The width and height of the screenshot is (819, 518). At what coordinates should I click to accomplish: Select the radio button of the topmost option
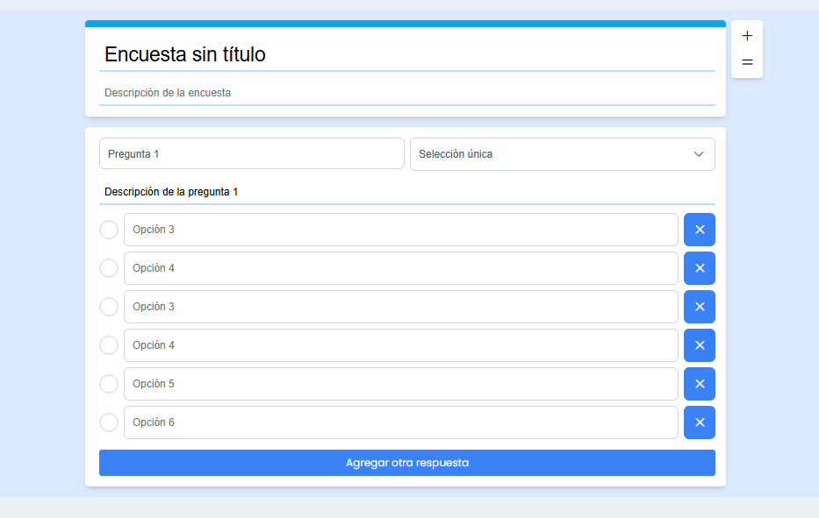(x=109, y=230)
